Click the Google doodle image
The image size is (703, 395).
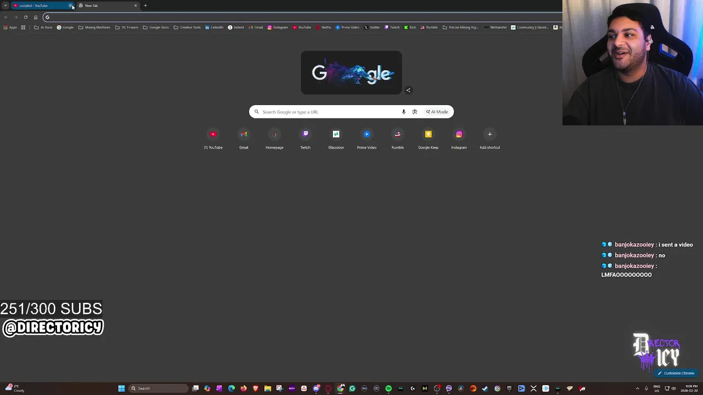pos(351,72)
